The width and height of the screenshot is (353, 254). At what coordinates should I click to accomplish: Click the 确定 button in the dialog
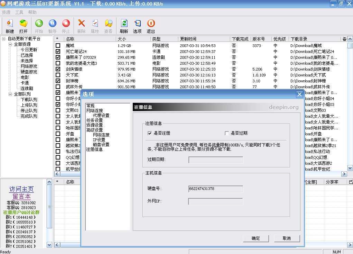point(256,238)
